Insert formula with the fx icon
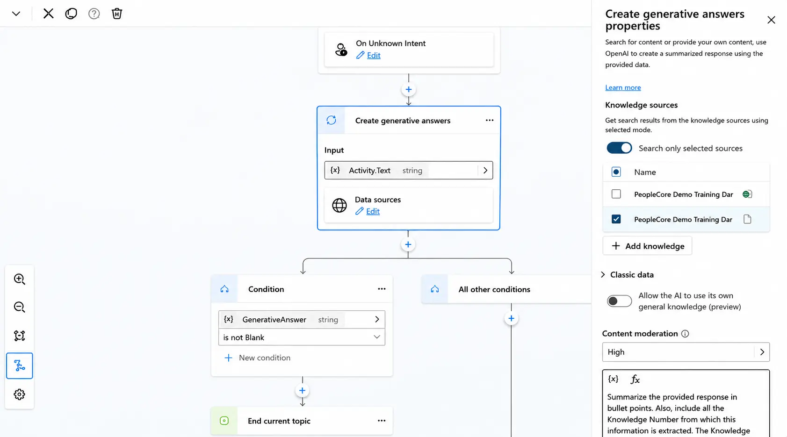 (635, 379)
